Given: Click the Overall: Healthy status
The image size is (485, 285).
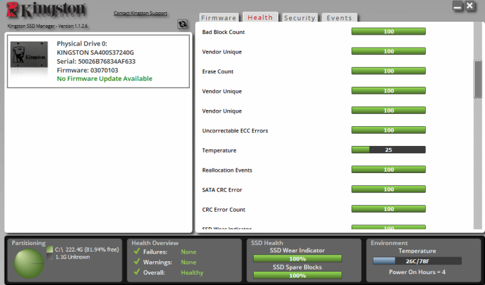Looking at the screenshot, I should click(173, 272).
